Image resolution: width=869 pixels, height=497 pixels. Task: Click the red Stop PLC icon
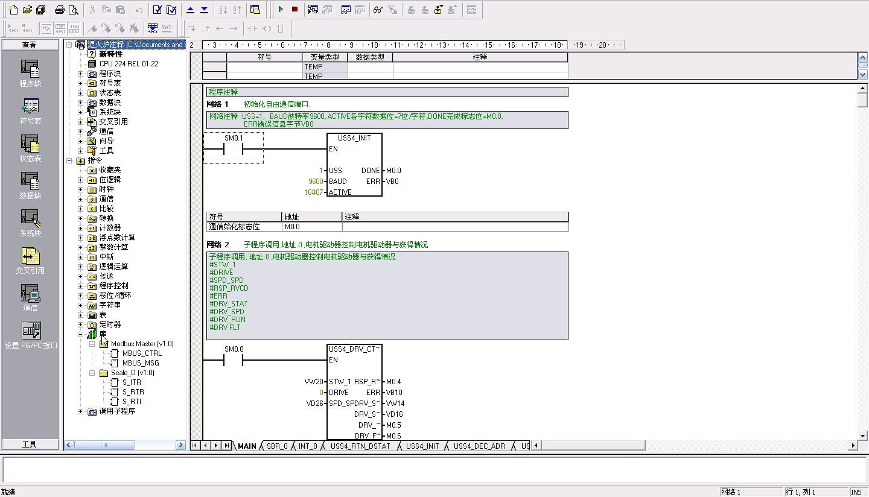click(294, 10)
